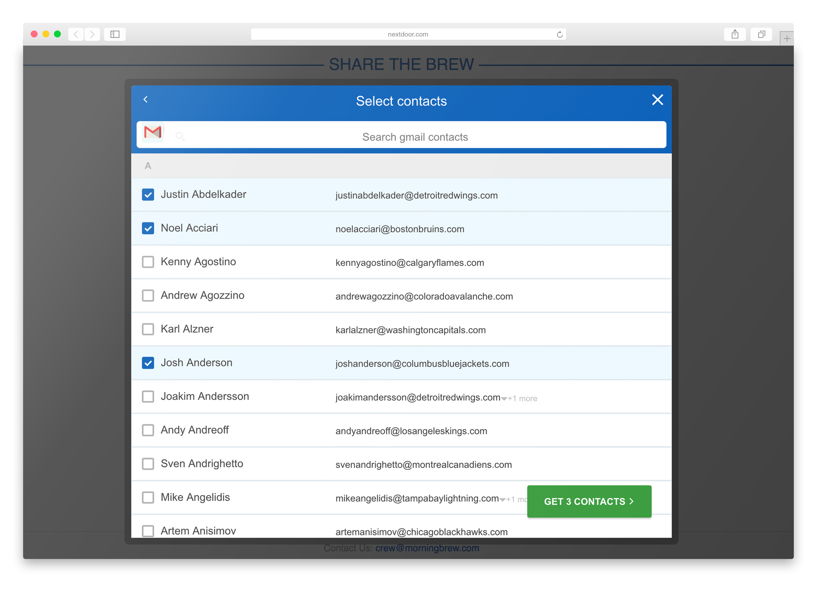Toggle the Safari sidebar button
The image size is (822, 595).
[115, 34]
